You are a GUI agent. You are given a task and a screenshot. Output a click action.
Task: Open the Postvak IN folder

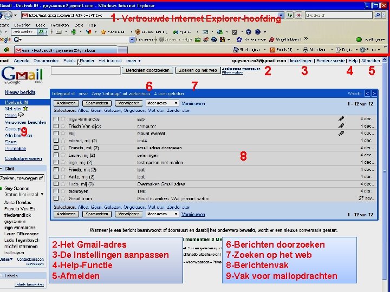click(16, 102)
